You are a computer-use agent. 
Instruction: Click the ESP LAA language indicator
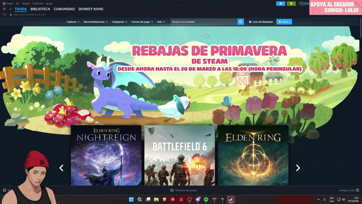pyautogui.click(x=331, y=199)
